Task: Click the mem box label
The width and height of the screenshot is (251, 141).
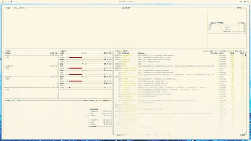Action: [x=9, y=51]
